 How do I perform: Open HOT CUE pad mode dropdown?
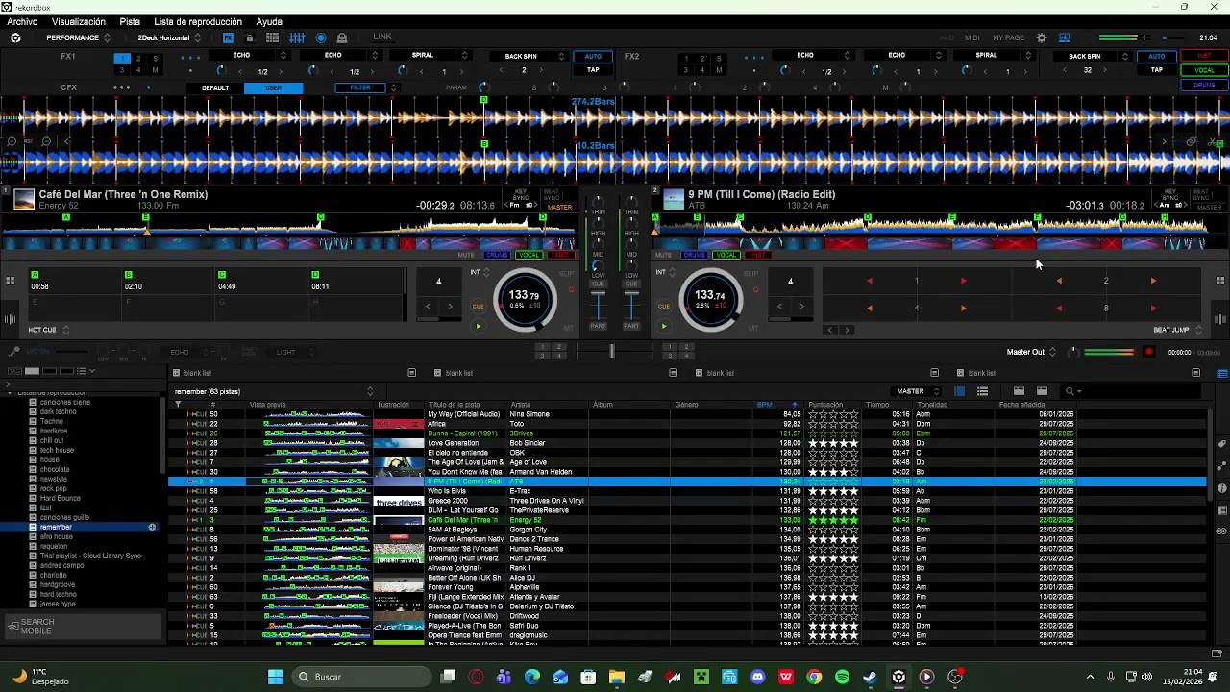click(48, 330)
